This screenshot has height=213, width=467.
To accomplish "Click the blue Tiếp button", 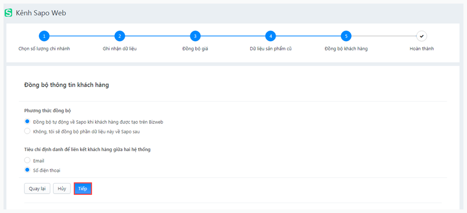I will 83,189.
